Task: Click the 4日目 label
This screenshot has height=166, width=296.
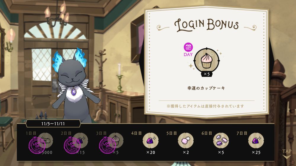Action: pos(136,133)
